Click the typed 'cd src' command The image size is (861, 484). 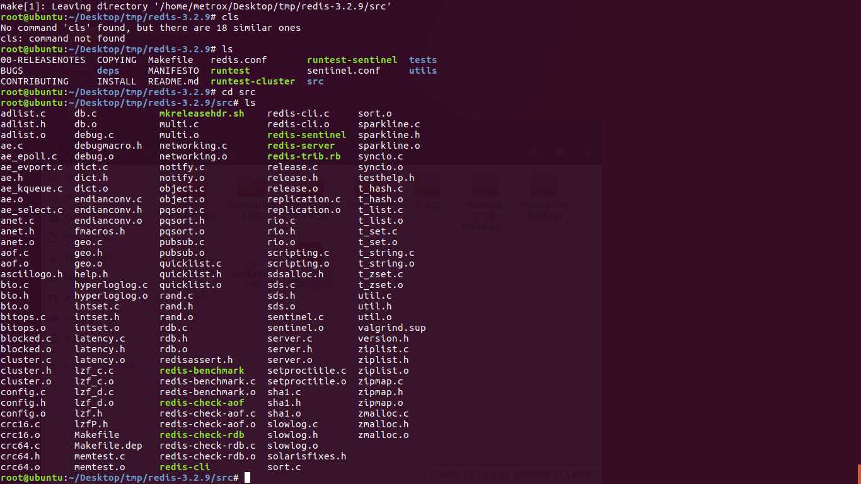239,92
